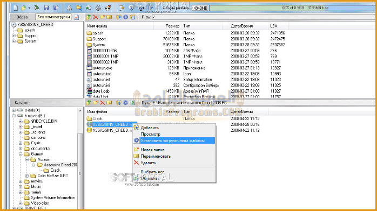This screenshot has width=377, height=211.
Task: Choose Добавить from context menu
Action: point(174,128)
